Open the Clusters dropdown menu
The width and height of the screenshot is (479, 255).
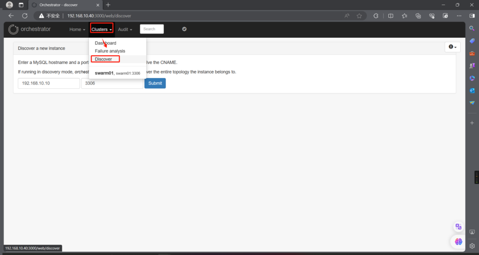[x=102, y=29]
